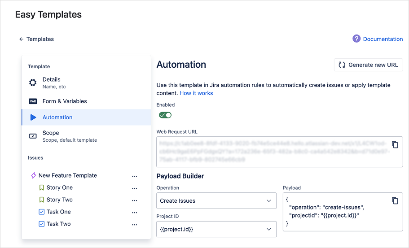Copy the Web Request URL

click(395, 144)
